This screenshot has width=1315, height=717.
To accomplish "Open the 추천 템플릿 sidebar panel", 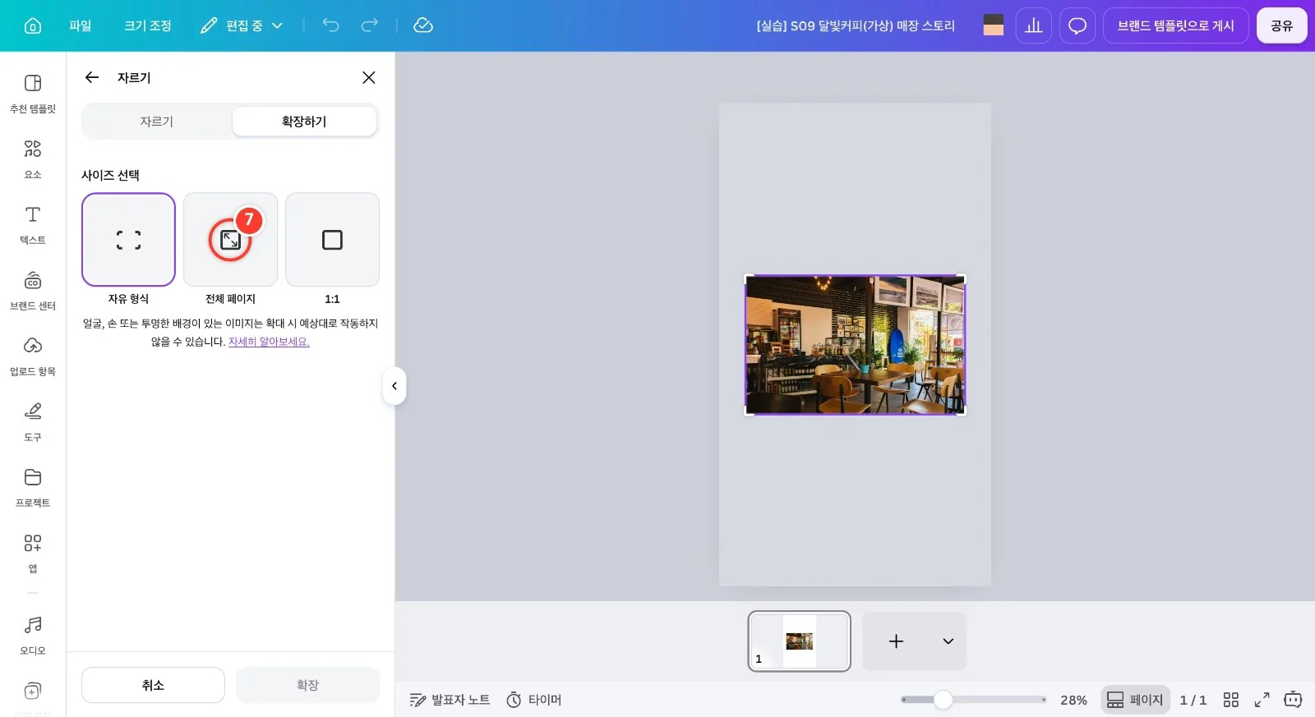I will [x=33, y=93].
